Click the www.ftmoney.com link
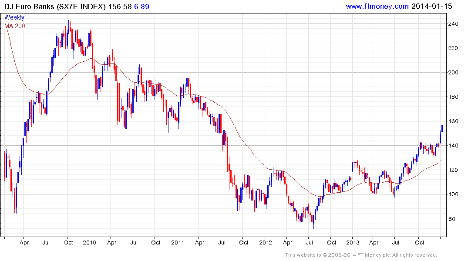 [377, 6]
